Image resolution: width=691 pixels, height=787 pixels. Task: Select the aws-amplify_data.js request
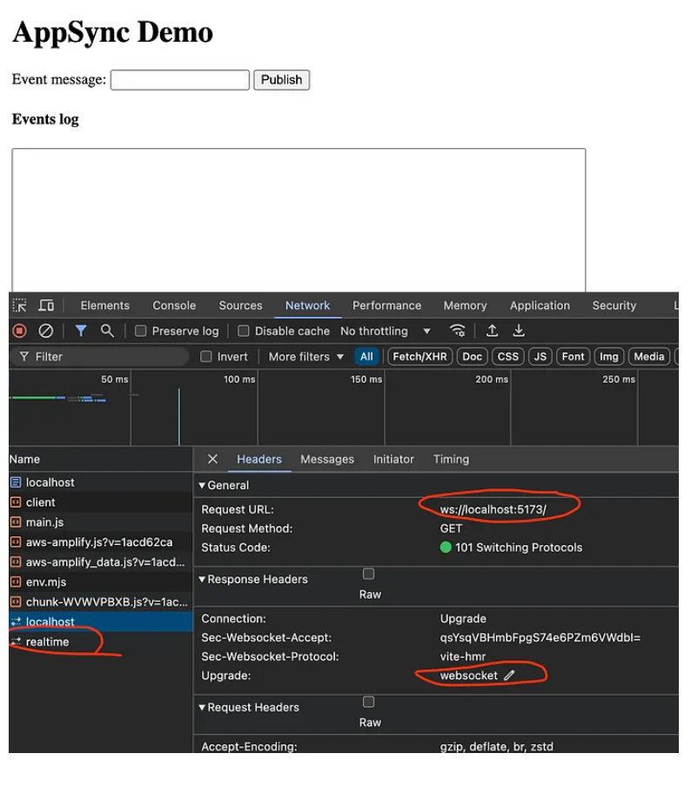coord(100,562)
